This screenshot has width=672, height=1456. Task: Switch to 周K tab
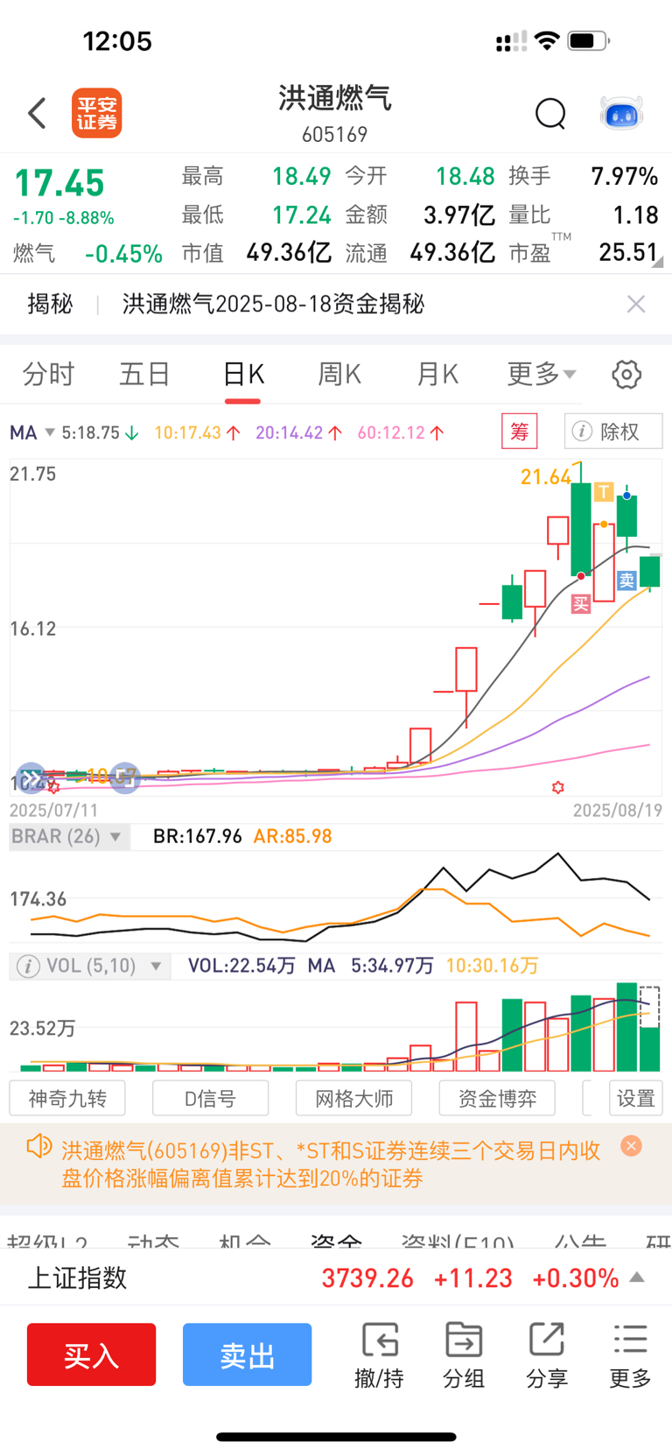(x=339, y=375)
